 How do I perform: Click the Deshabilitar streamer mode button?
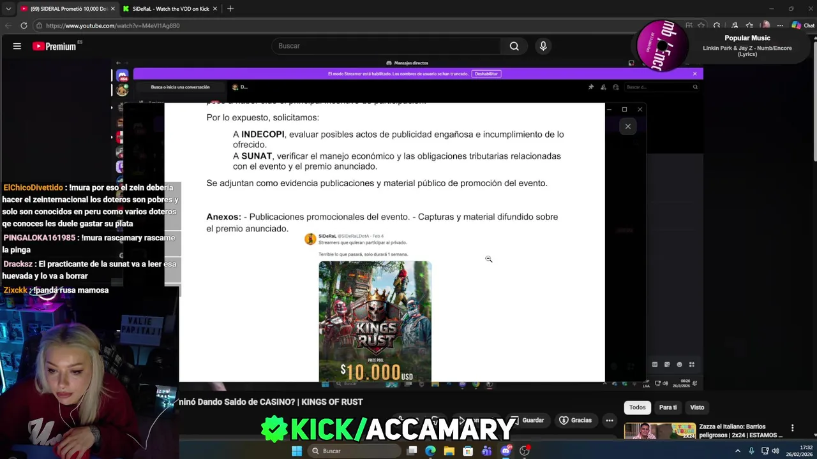[x=486, y=74]
